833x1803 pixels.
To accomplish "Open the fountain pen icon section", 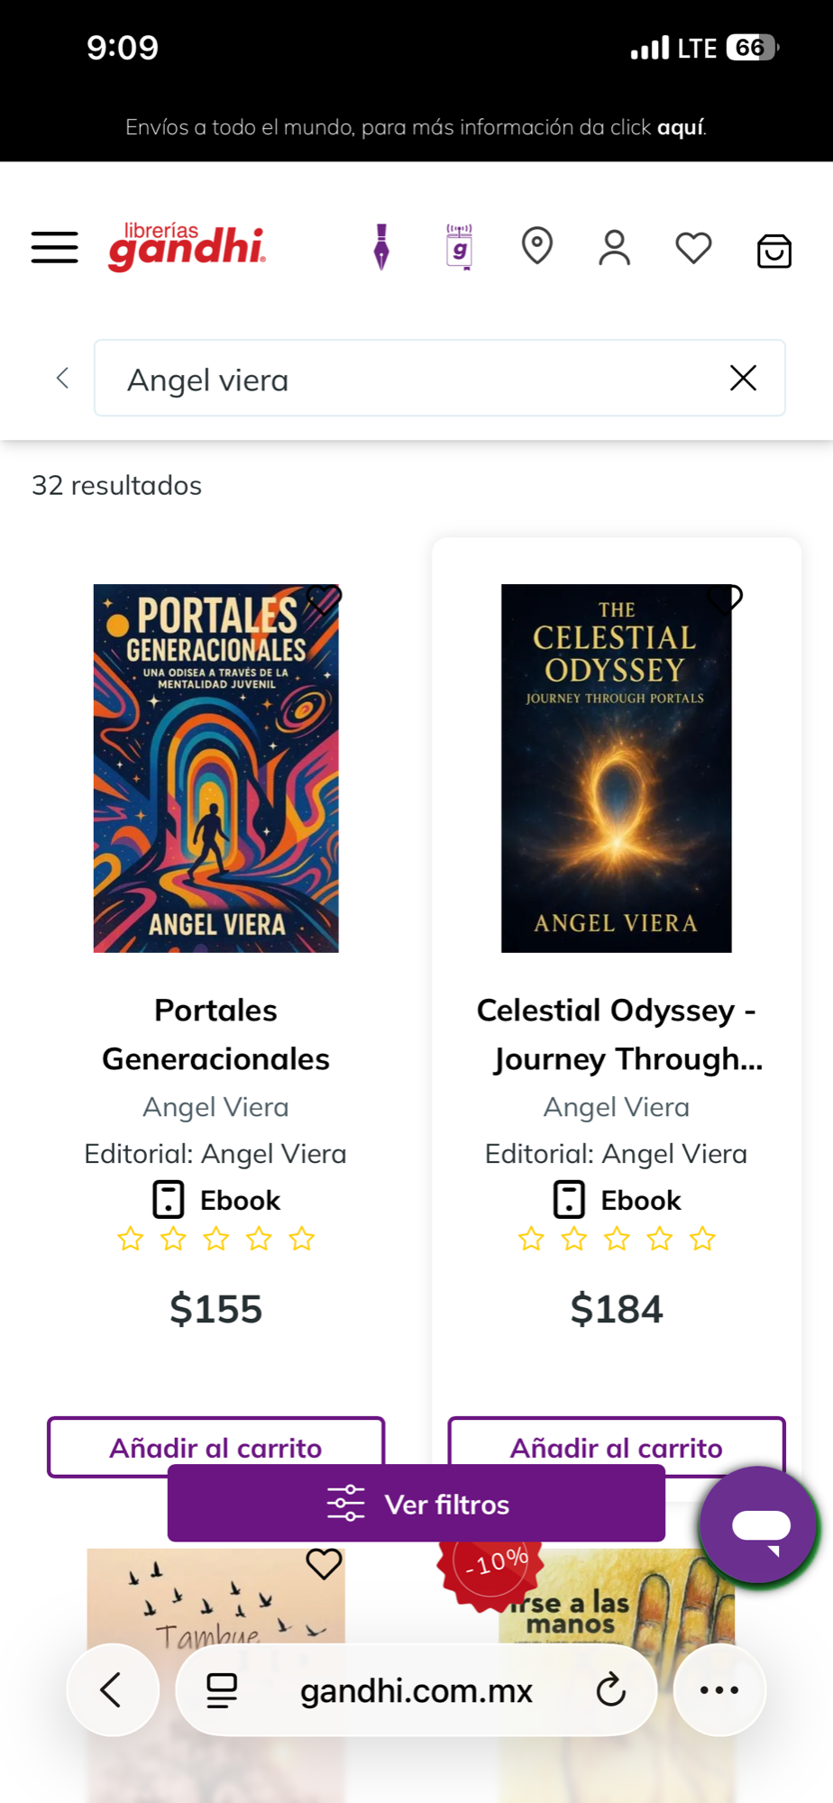I will click(x=381, y=247).
